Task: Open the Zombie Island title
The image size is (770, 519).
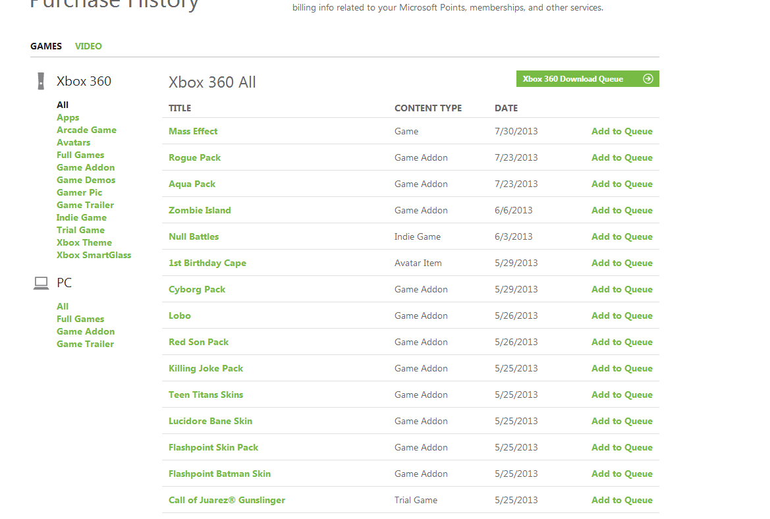Action: tap(200, 210)
